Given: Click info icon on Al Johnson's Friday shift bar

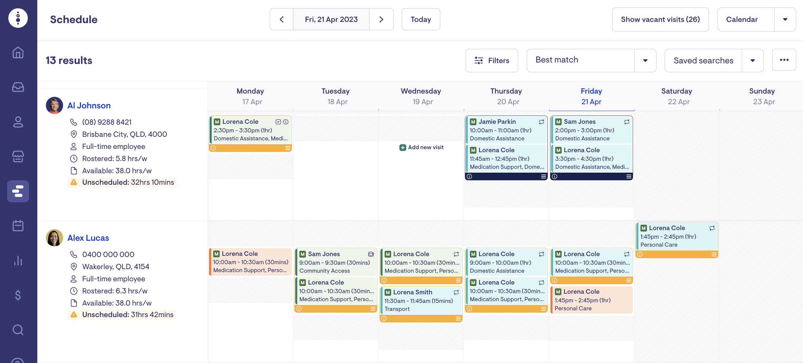Looking at the screenshot, I should (555, 176).
